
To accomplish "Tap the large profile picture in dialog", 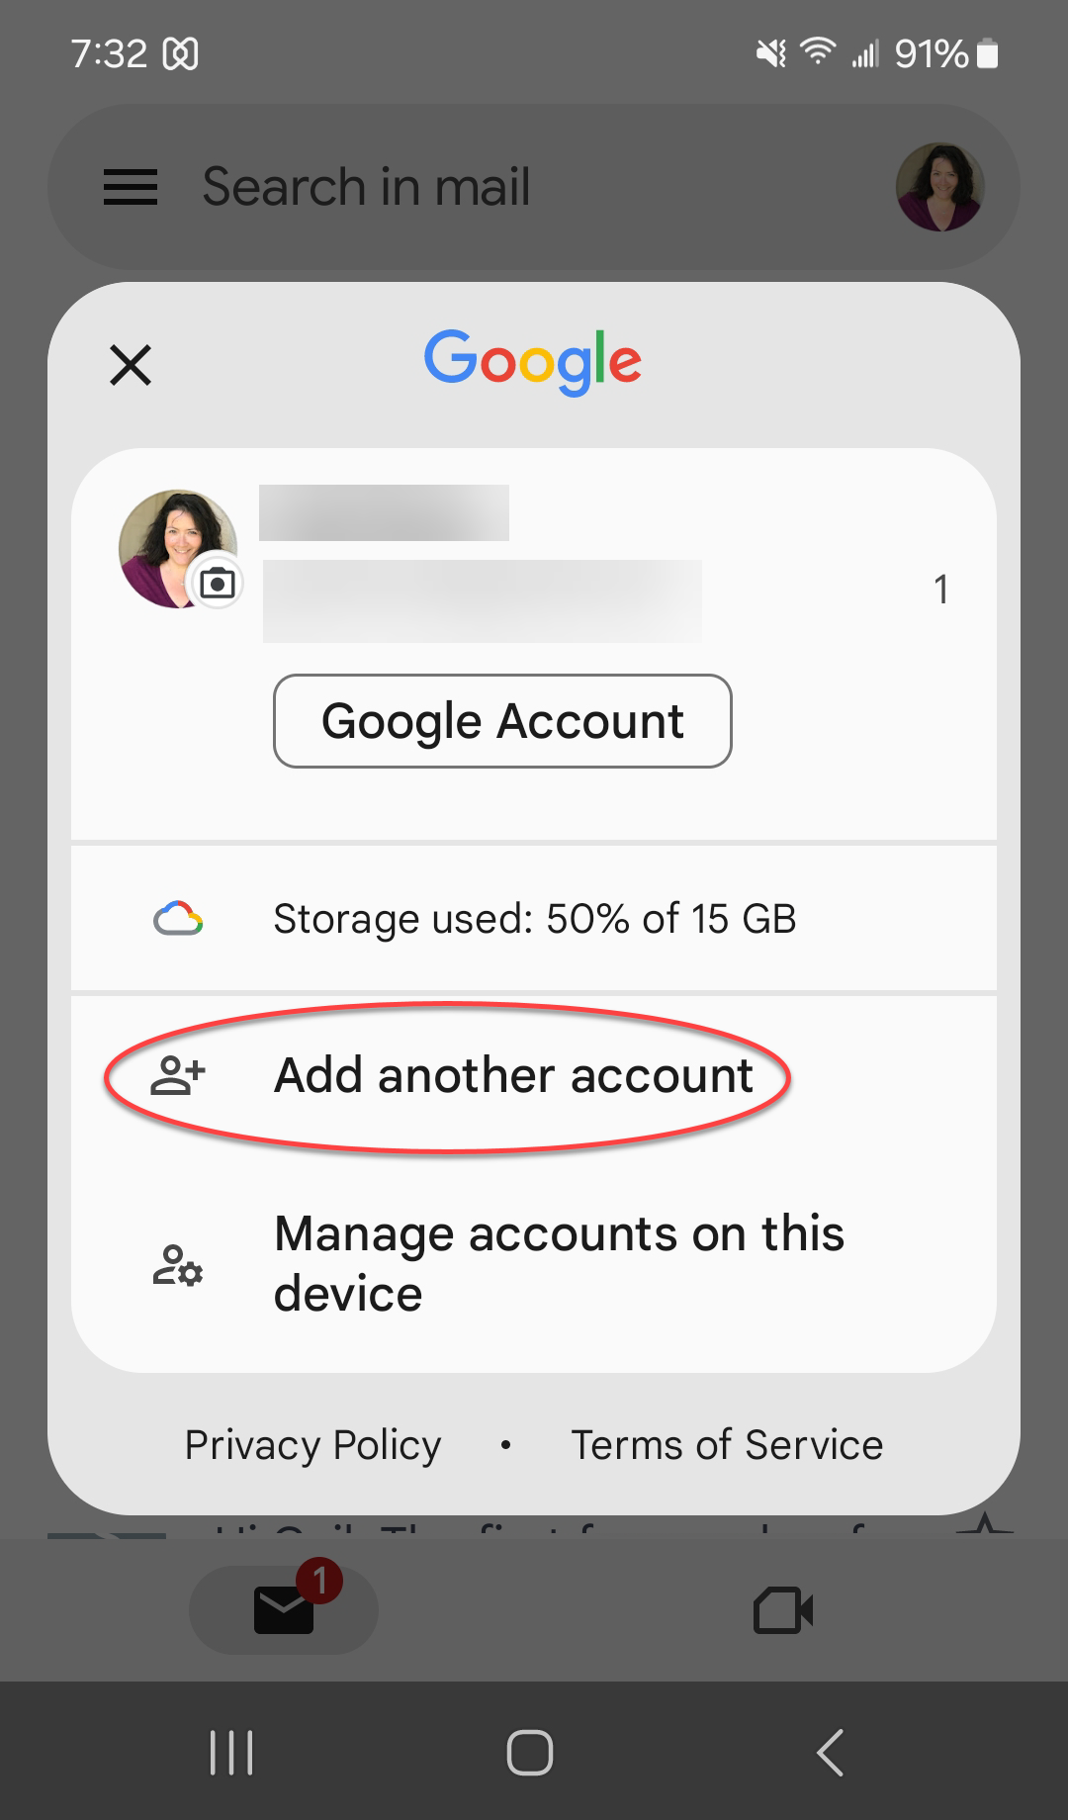I will coord(178,549).
